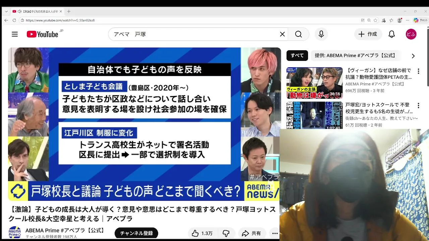The image size is (429, 241).
Task: Open a new tab with the plus
Action: 69,11
